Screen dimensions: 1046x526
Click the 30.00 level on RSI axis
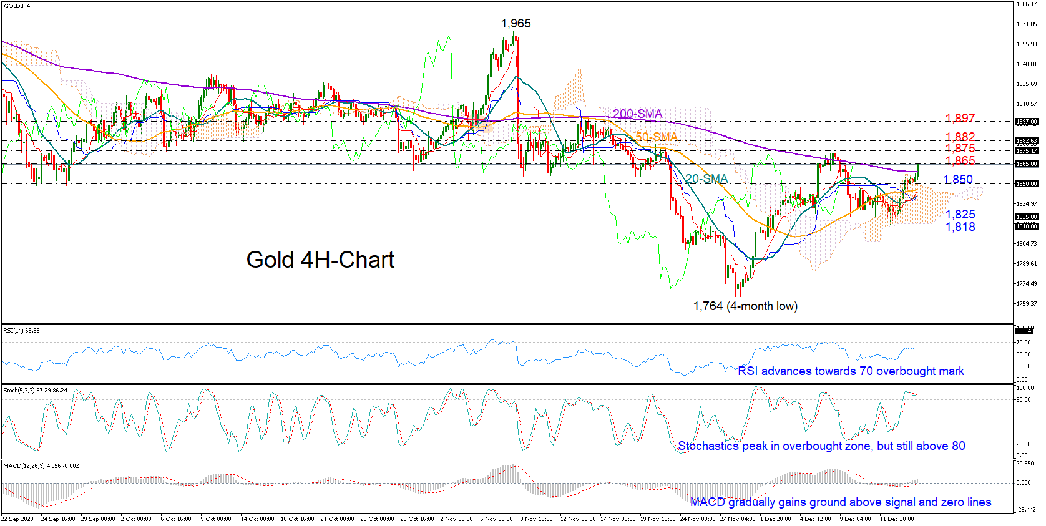tap(1024, 366)
